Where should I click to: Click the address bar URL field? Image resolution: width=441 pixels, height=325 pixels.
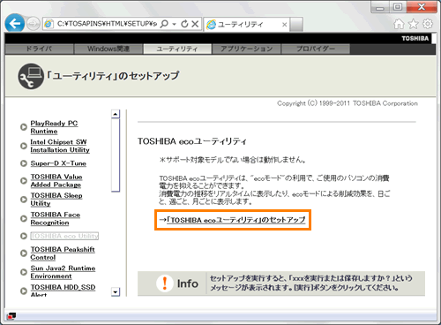pyautogui.click(x=107, y=24)
